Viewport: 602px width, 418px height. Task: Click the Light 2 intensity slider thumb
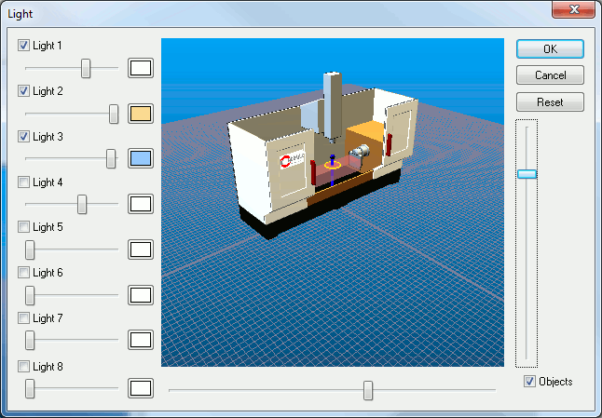pos(114,114)
